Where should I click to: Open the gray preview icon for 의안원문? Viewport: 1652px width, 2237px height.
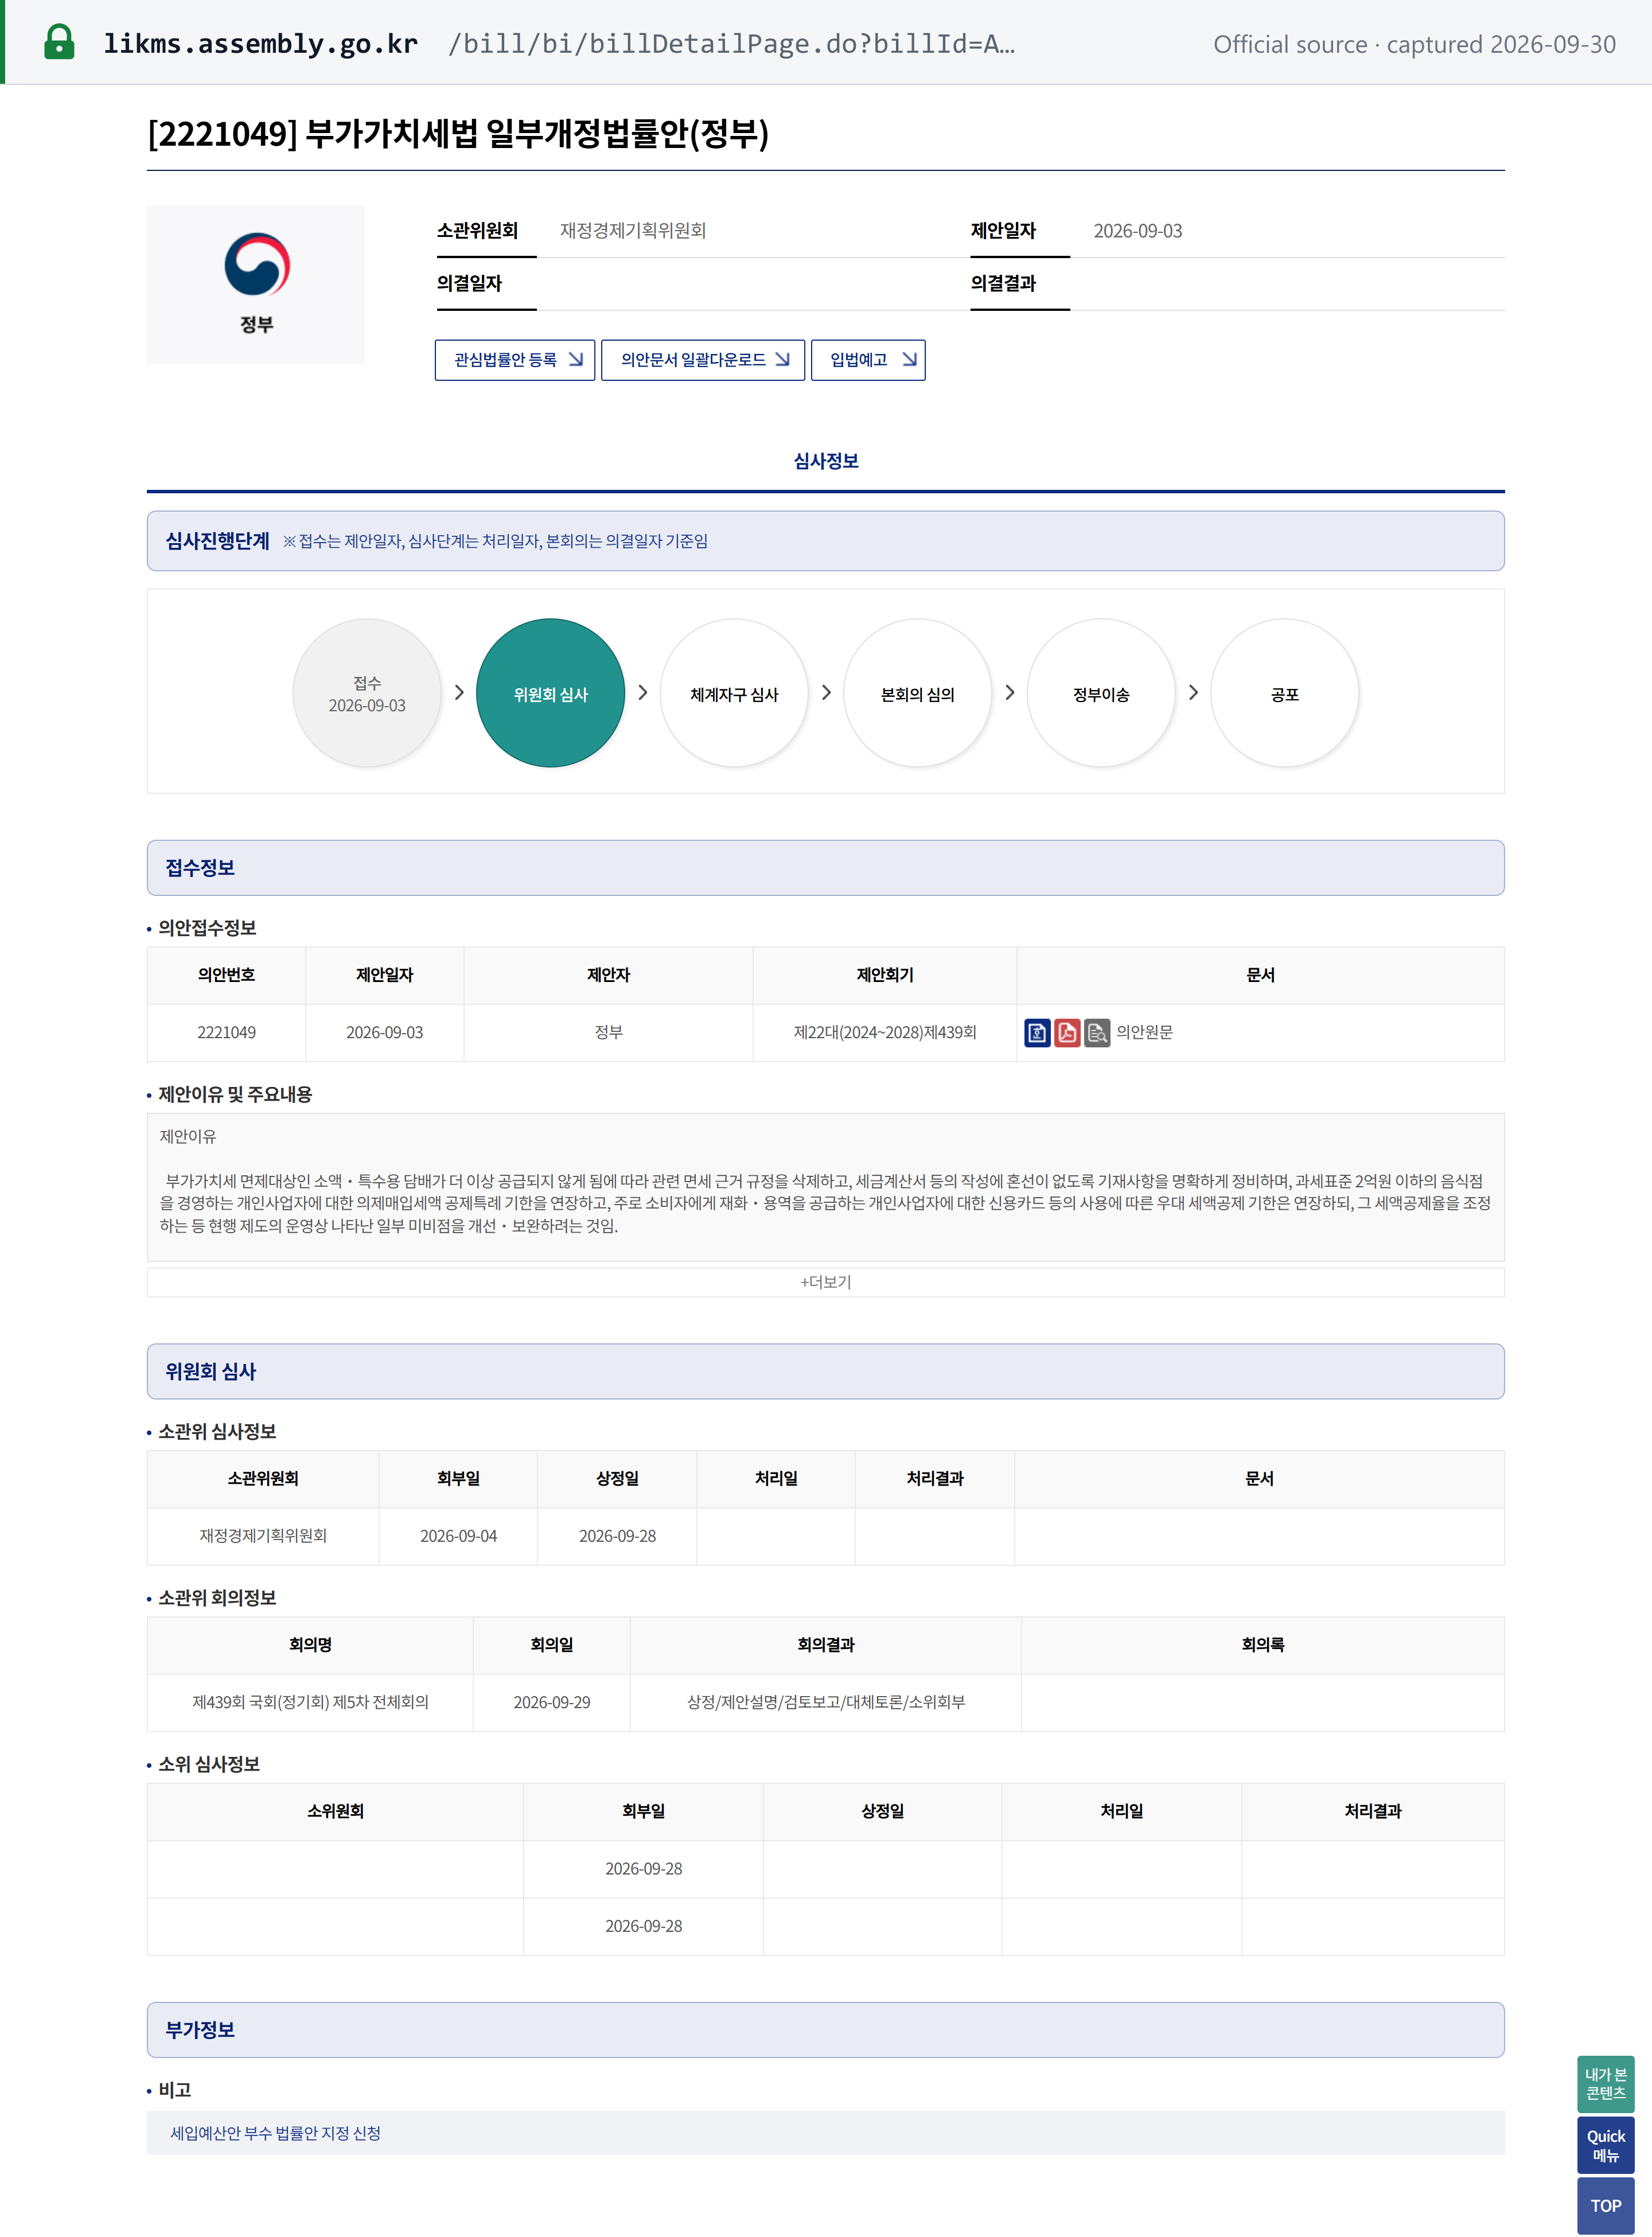pyautogui.click(x=1097, y=1032)
